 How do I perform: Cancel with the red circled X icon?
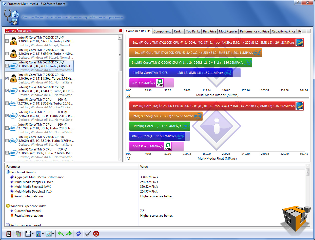pos(96,234)
